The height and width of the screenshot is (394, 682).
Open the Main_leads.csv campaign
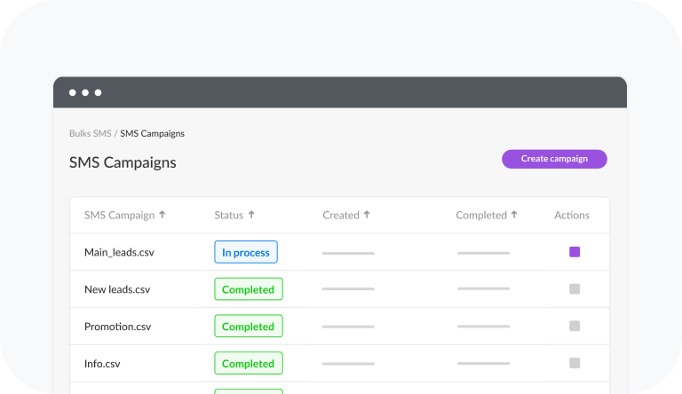(119, 252)
